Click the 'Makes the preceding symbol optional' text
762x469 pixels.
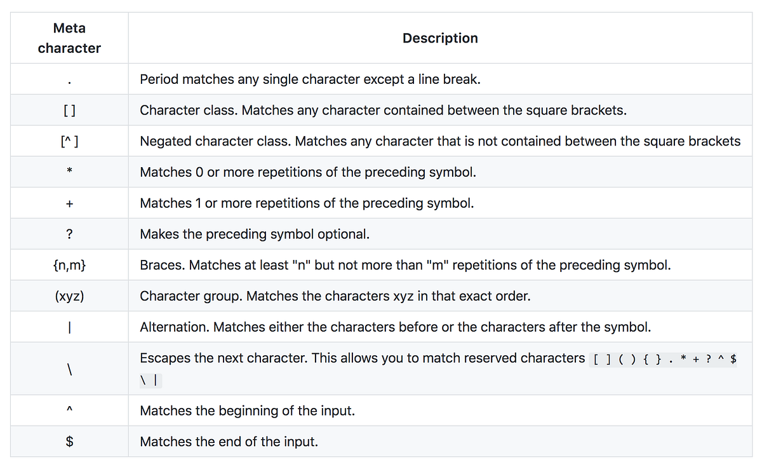click(255, 234)
